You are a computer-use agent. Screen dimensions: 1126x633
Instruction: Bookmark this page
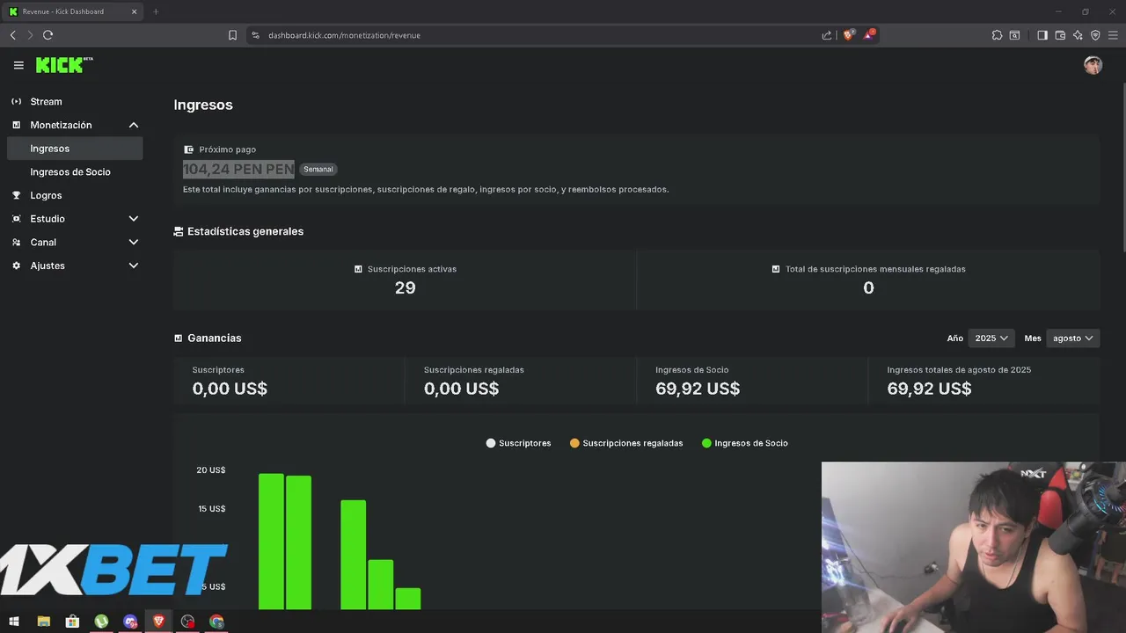click(232, 35)
